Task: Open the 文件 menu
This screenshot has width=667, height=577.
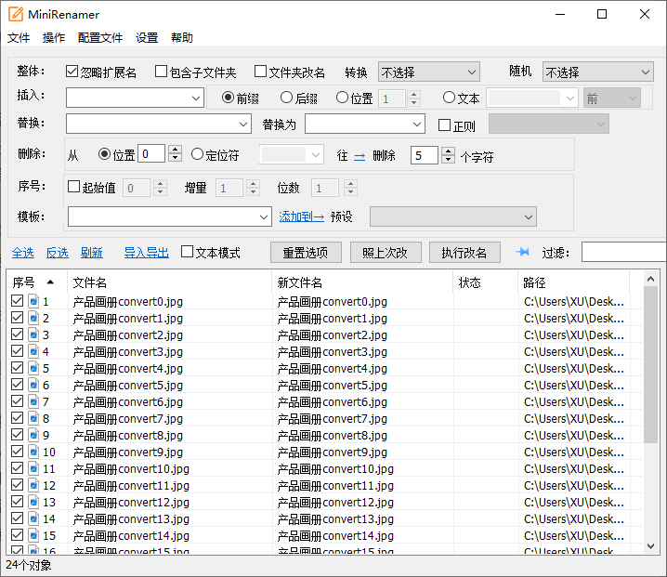Action: coord(19,38)
